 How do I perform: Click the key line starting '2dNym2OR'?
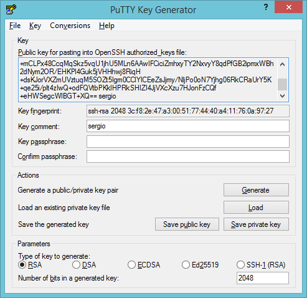point(80,72)
